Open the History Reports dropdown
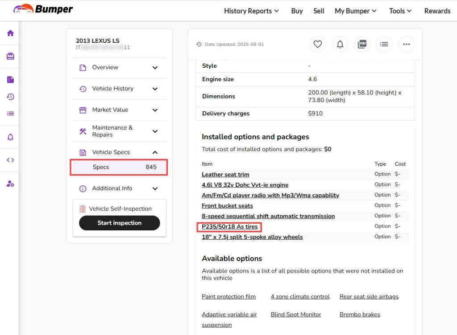 click(251, 11)
